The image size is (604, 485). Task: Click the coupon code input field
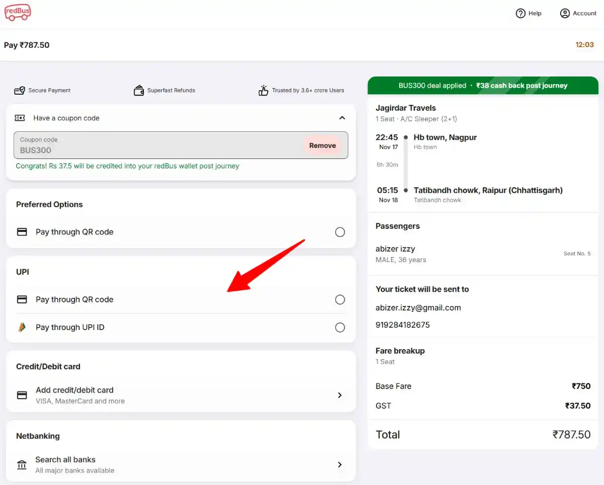(151, 145)
